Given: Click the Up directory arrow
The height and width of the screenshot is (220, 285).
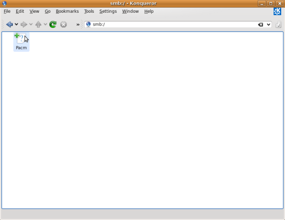Looking at the screenshot, I should point(38,24).
